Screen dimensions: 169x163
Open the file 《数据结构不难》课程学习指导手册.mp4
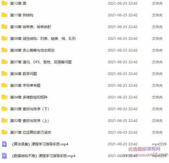tap(44, 156)
